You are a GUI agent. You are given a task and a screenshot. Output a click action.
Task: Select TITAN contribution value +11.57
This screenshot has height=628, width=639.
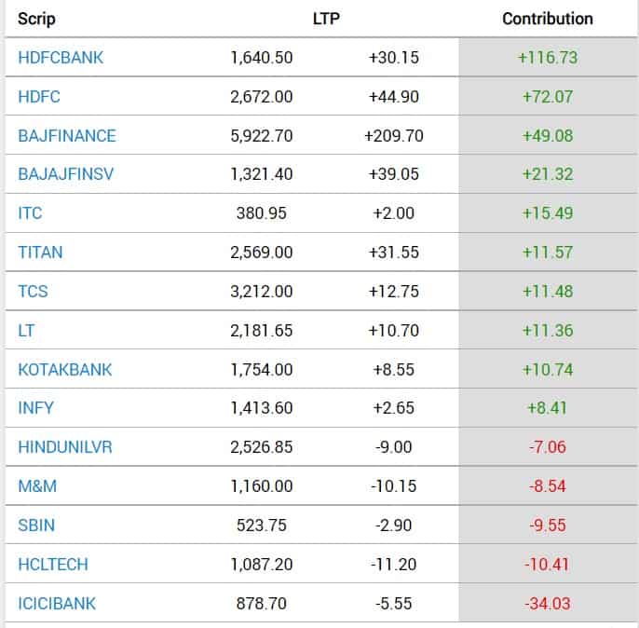[x=548, y=253]
